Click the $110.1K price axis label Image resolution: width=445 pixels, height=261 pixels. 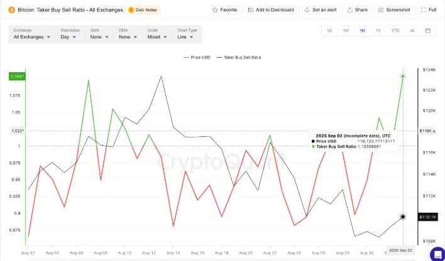428,217
